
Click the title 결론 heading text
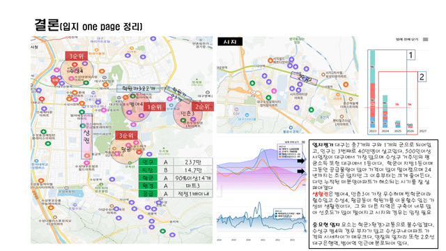click(47, 25)
